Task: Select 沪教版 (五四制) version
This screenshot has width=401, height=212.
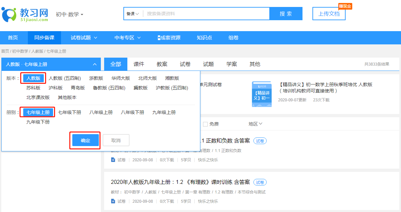Action: point(172,88)
